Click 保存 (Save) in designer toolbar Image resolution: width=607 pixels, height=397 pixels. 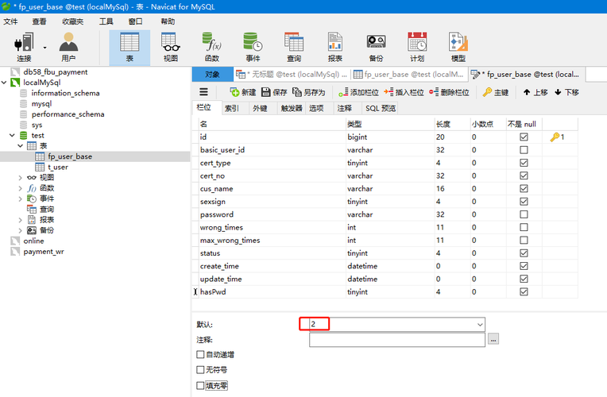tap(274, 92)
